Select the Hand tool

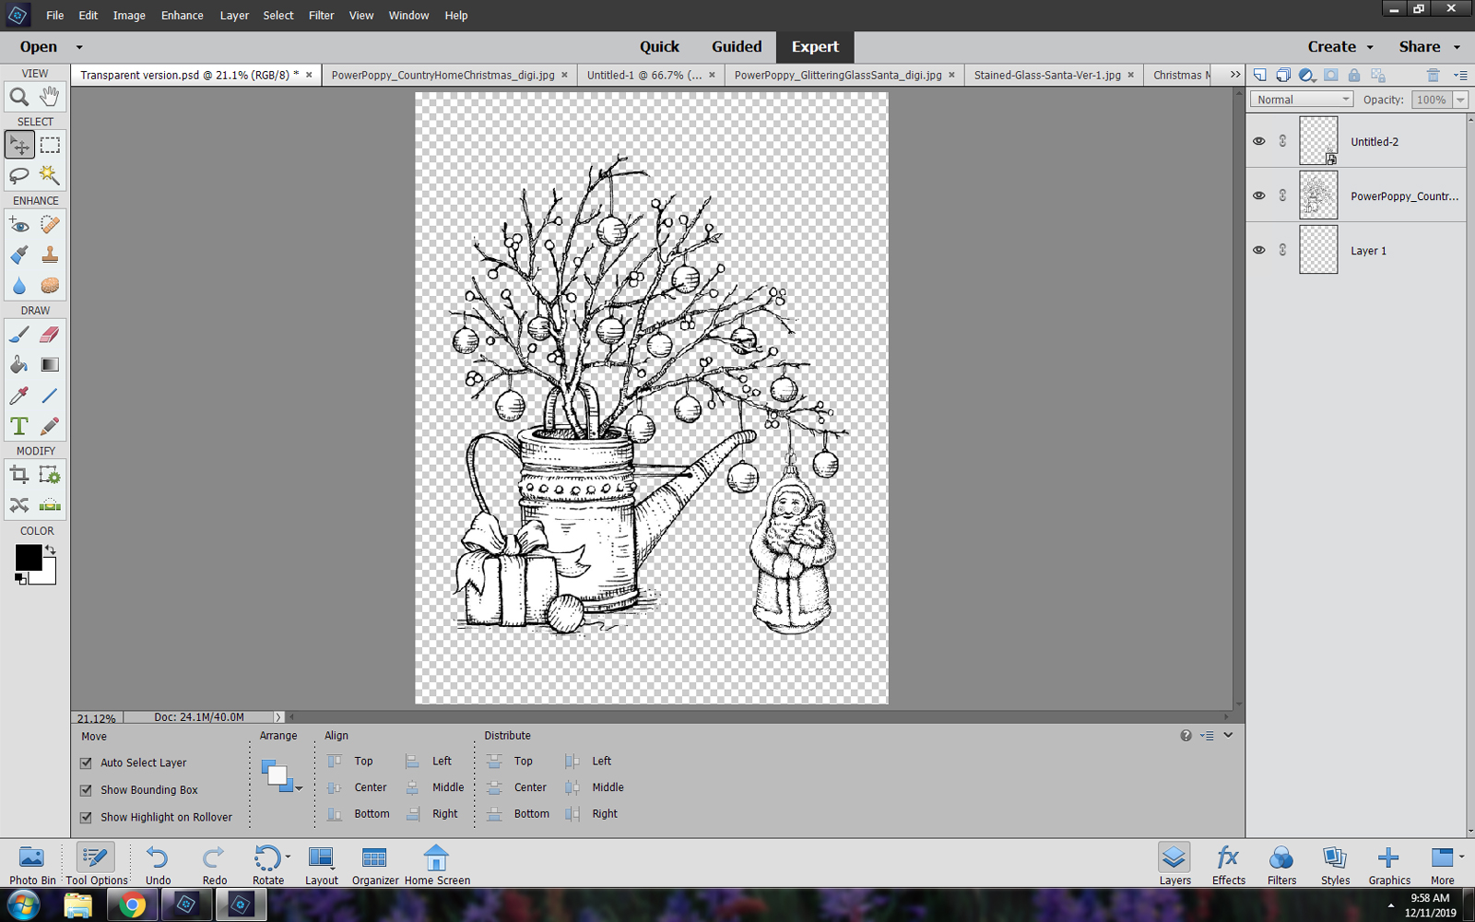pos(50,96)
